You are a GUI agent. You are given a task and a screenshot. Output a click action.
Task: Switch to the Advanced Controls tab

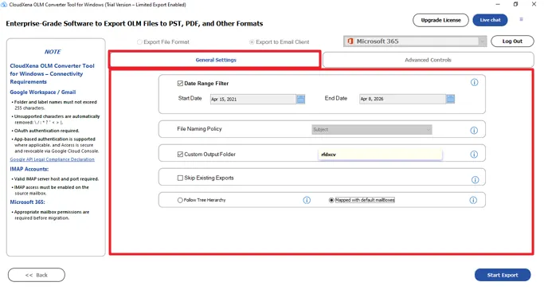tap(428, 60)
